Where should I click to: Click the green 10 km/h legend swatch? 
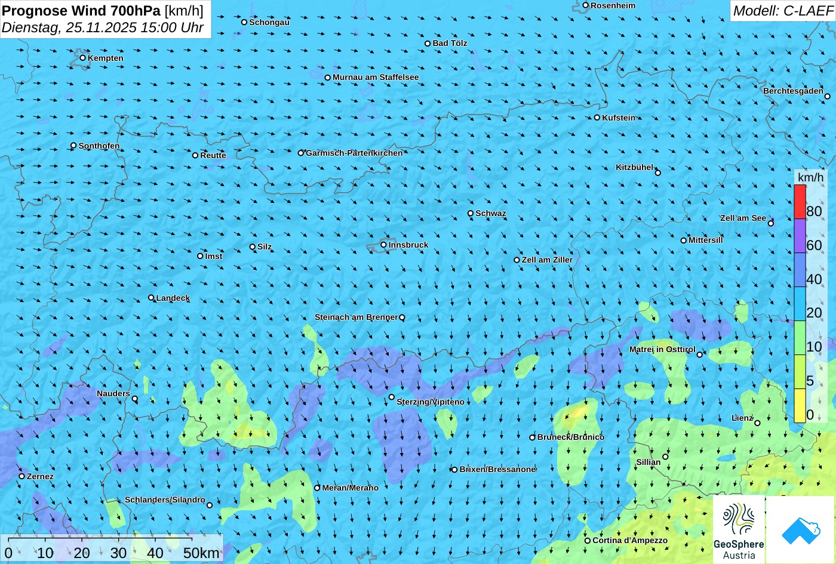pyautogui.click(x=800, y=338)
